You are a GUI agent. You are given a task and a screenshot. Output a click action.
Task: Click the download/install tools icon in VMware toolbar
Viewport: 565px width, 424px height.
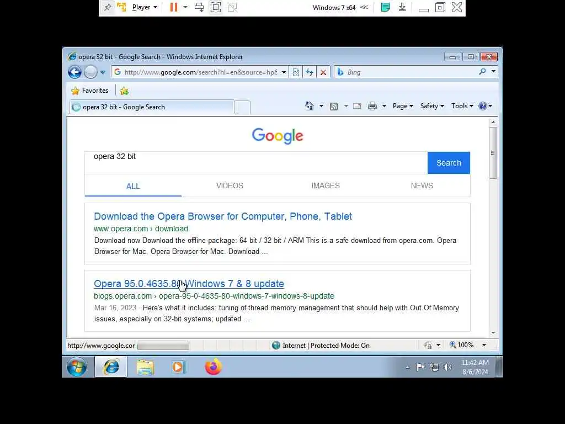point(402,7)
